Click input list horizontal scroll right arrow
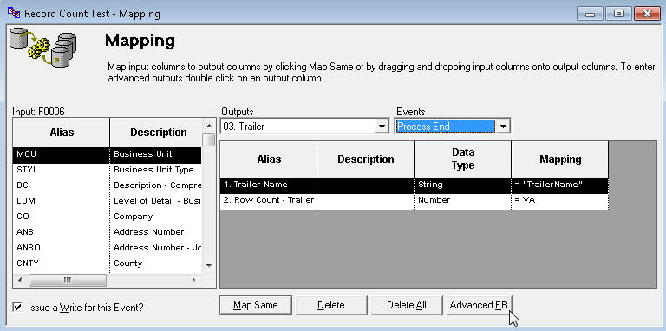This screenshot has height=331, width=666. 194,280
